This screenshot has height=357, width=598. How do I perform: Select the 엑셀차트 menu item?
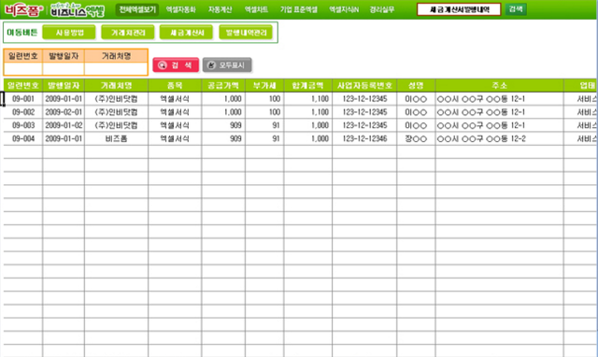[256, 10]
